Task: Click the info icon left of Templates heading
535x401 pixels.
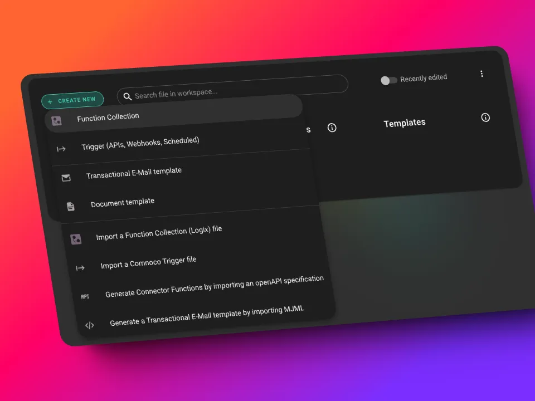Action: [332, 128]
